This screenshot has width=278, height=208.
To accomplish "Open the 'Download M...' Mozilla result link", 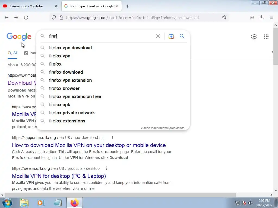I will pos(22,83).
